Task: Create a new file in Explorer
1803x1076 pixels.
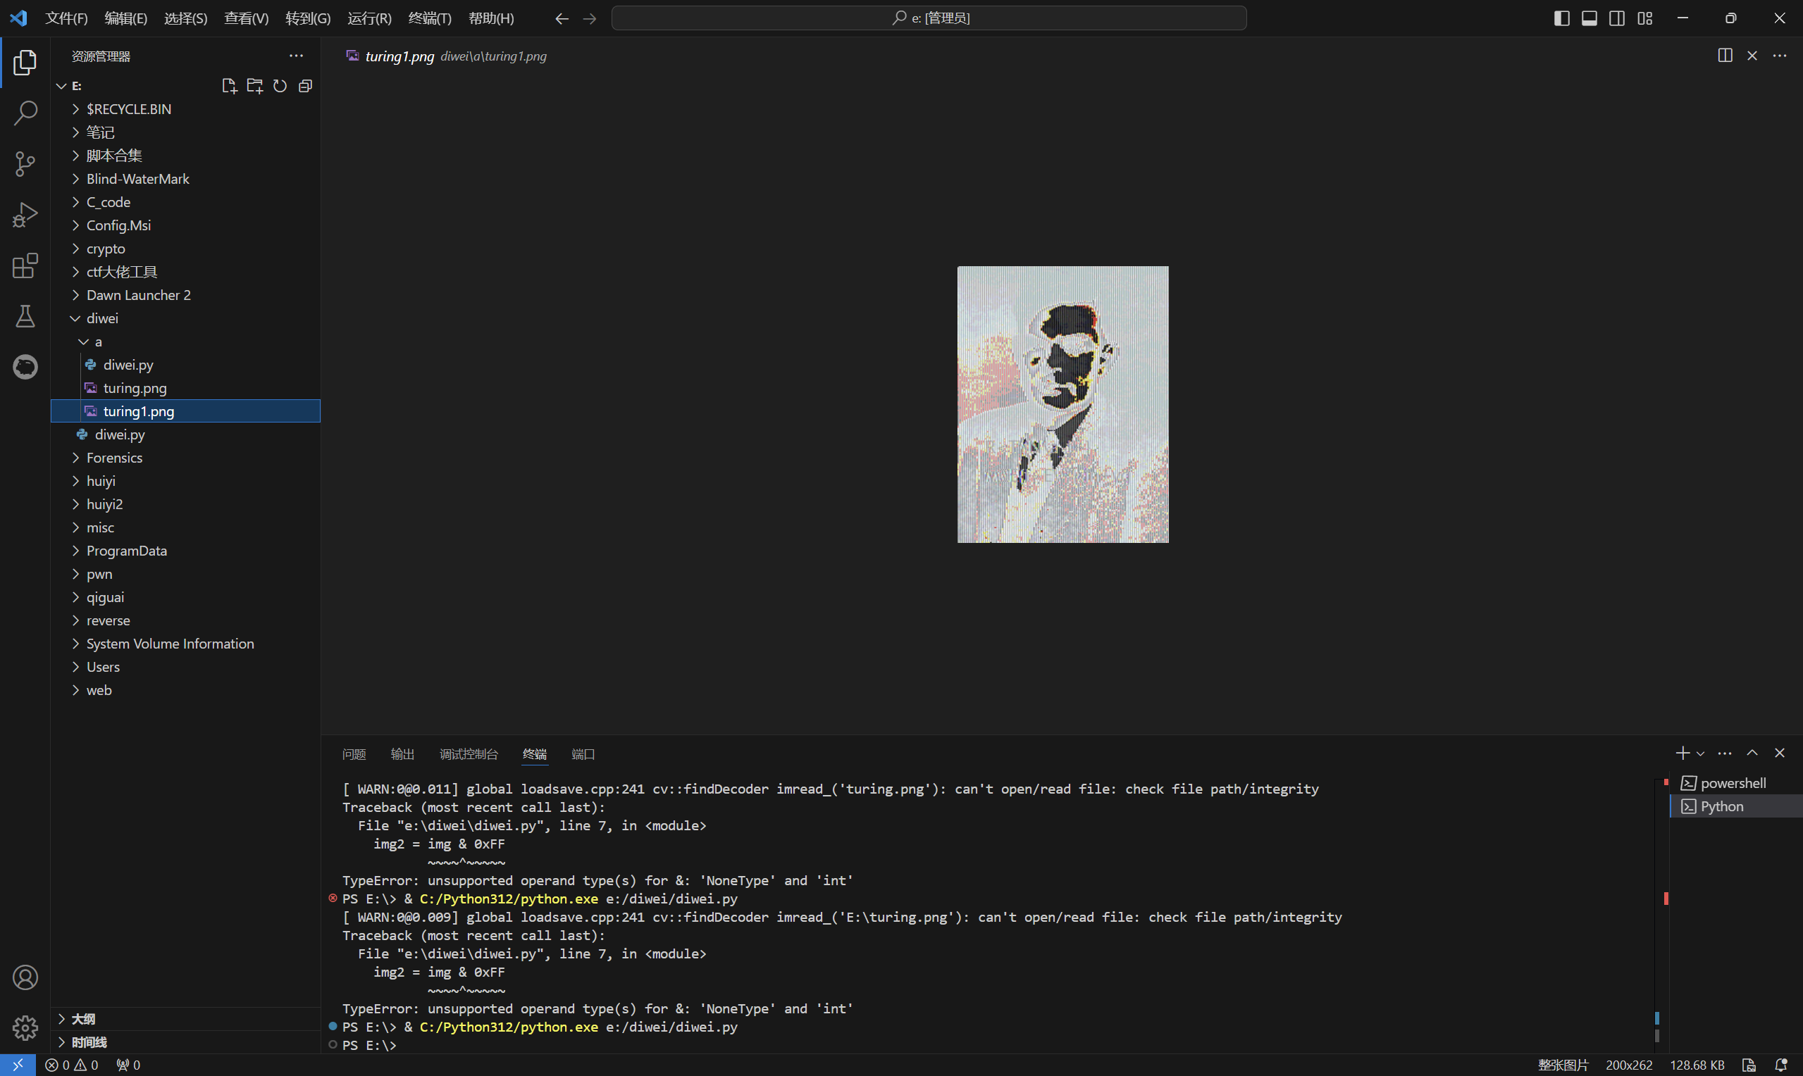Action: tap(229, 85)
